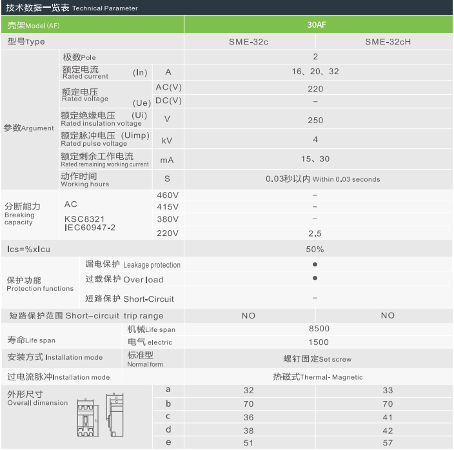Click the mechanical life value '8500'

point(319,329)
